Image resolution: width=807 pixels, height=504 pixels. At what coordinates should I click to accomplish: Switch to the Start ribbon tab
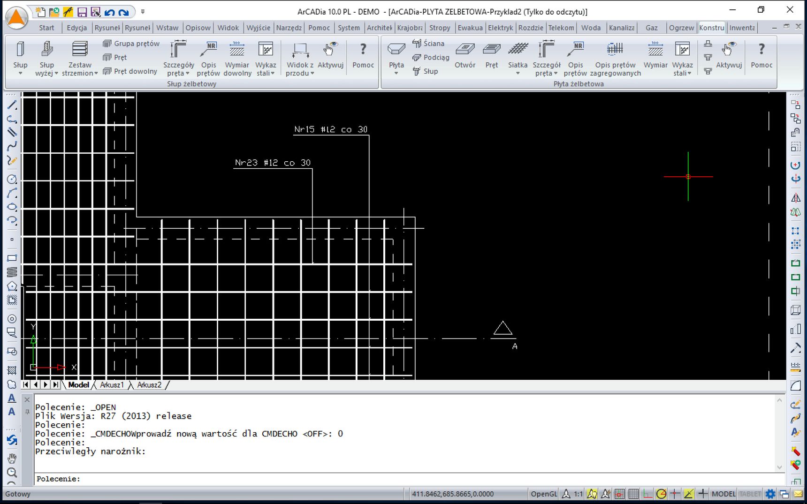[x=46, y=28]
